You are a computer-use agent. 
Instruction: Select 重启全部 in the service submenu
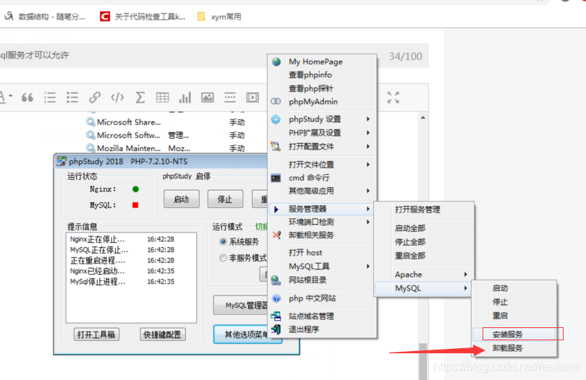(x=410, y=256)
